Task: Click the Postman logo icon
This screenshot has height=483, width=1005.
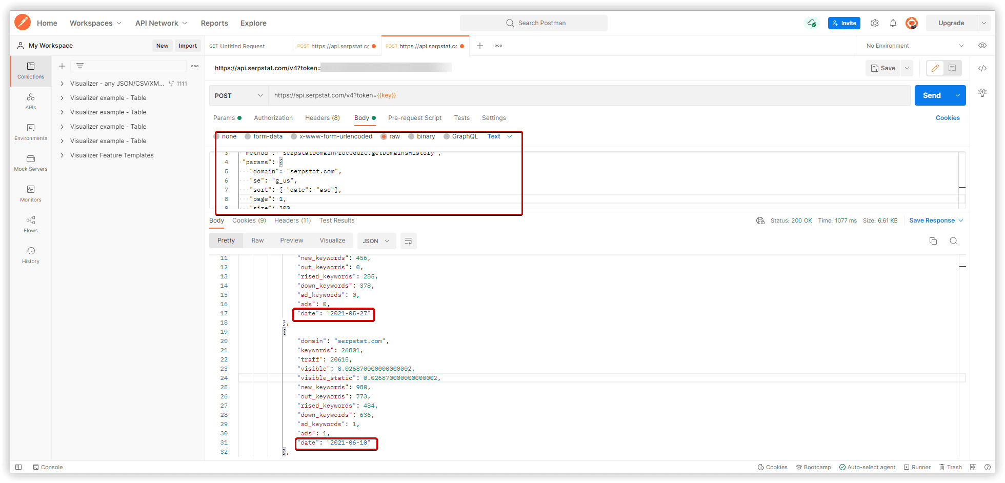Action: [x=22, y=23]
